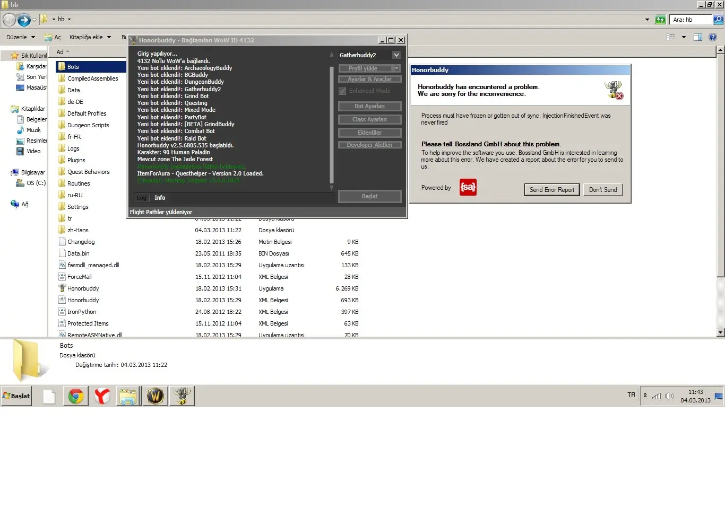Viewport: 725px width, 509px height.
Task: Click the volume icon in system tray
Action: [669, 396]
